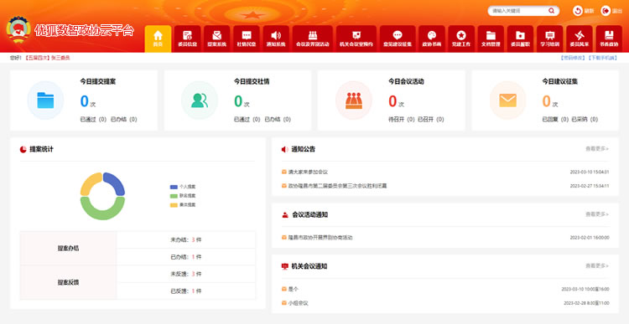Toggle blue 个人提案 legend swatch
The height and width of the screenshot is (324, 629).
coord(174,187)
